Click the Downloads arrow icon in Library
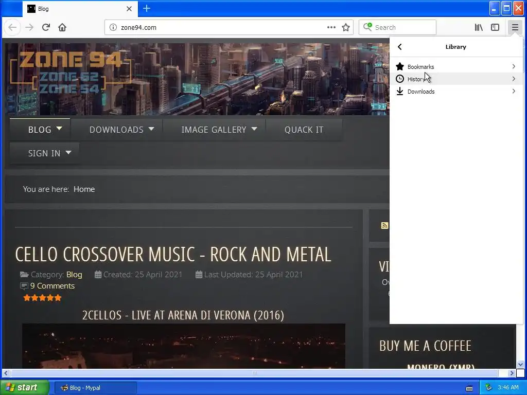527x395 pixels. 399,92
